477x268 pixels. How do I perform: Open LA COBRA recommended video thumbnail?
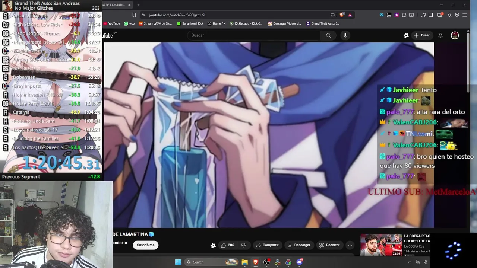coord(381,245)
